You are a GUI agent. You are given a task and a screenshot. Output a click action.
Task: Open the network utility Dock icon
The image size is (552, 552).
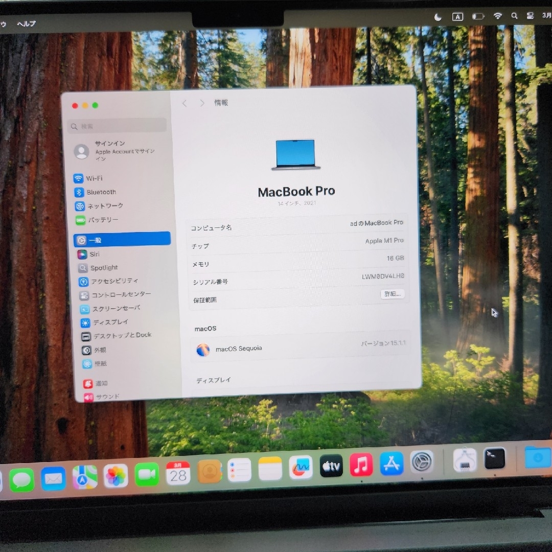coord(465,460)
